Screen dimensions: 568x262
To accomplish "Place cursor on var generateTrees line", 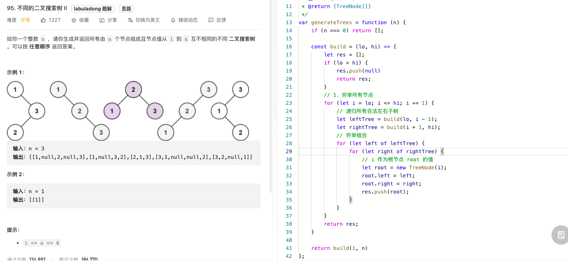I will coord(352,22).
